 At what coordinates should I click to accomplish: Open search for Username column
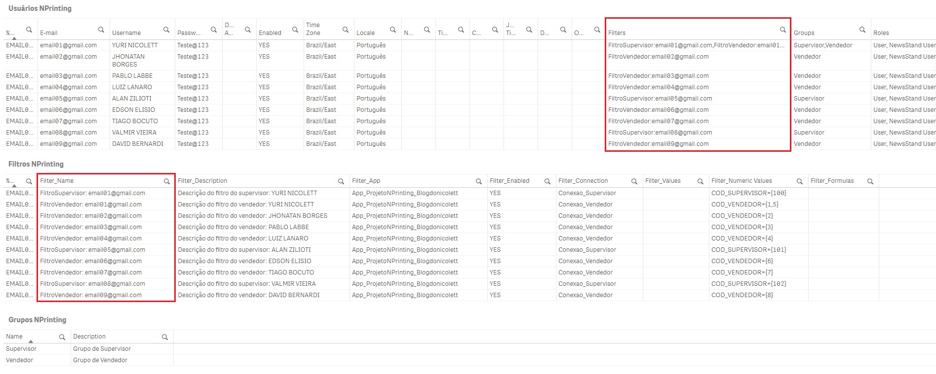click(166, 30)
